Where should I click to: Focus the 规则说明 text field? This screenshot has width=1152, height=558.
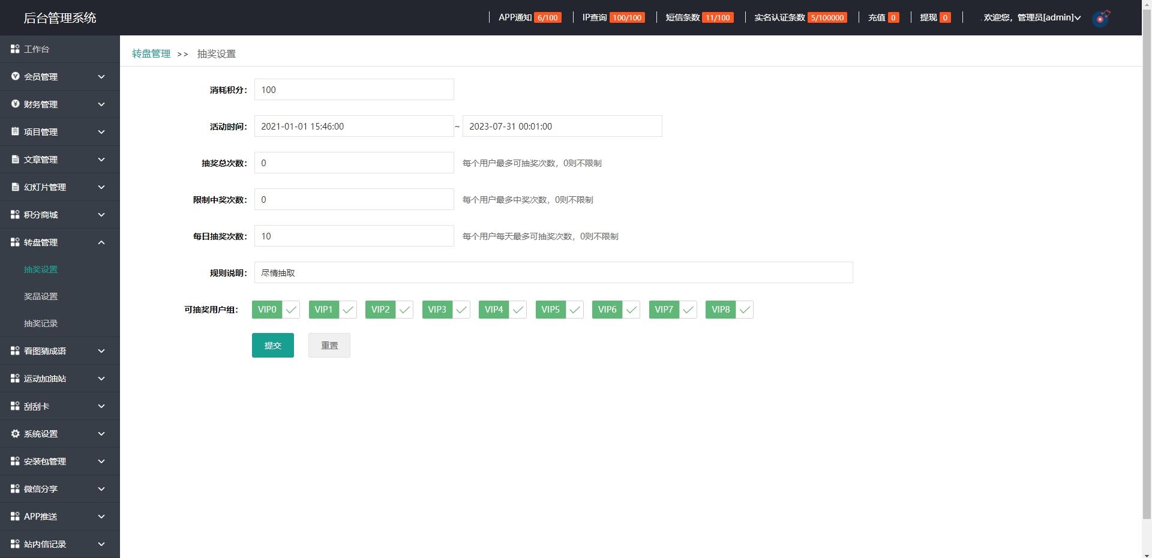pos(553,272)
